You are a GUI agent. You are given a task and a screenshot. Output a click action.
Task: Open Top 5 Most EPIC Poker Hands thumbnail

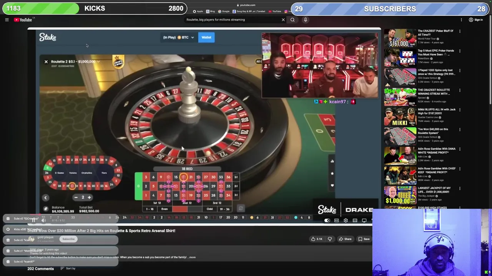click(400, 58)
